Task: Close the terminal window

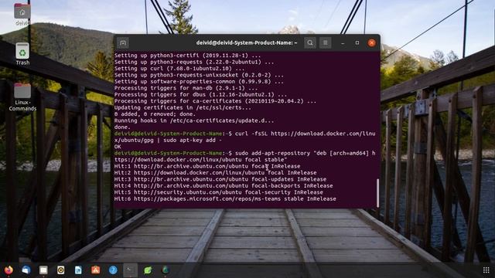Action: click(371, 42)
